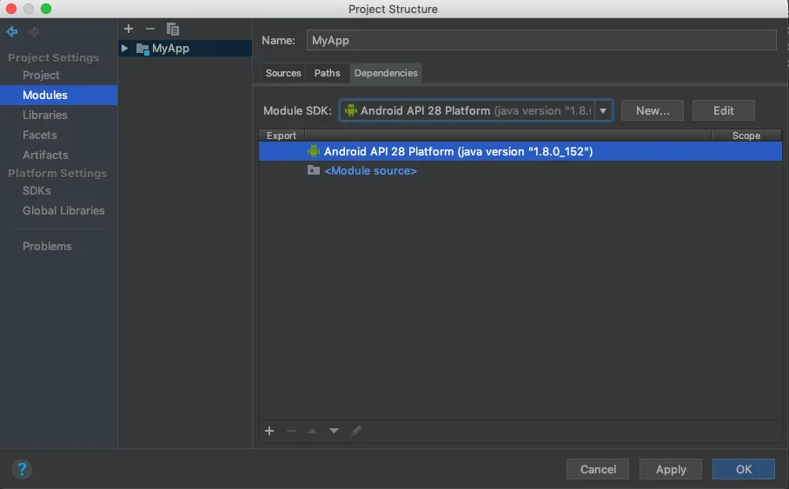The image size is (789, 489).
Task: Open Global Libraries in the sidebar
Action: click(x=63, y=211)
